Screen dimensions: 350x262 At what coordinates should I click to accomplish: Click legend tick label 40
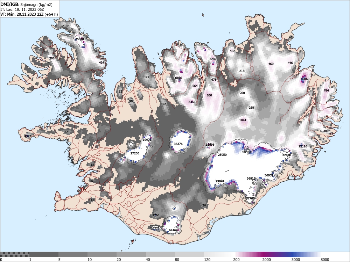pos(148,260)
